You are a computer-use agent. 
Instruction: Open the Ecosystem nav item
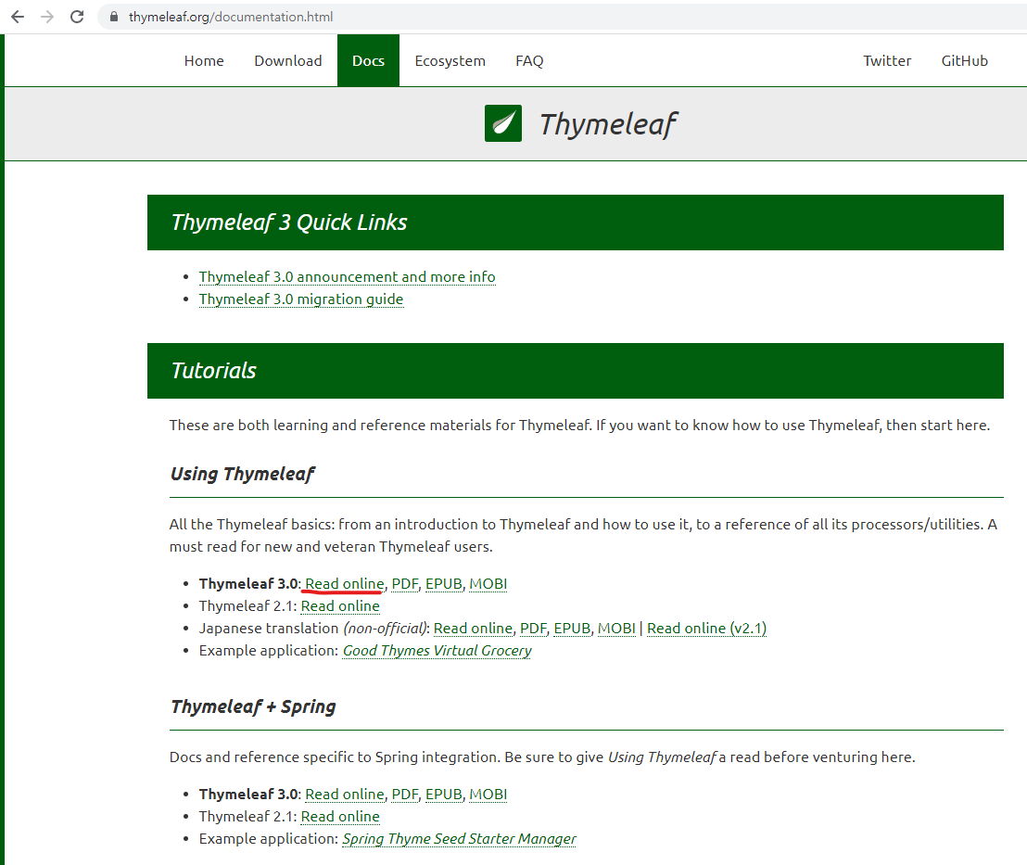[450, 61]
